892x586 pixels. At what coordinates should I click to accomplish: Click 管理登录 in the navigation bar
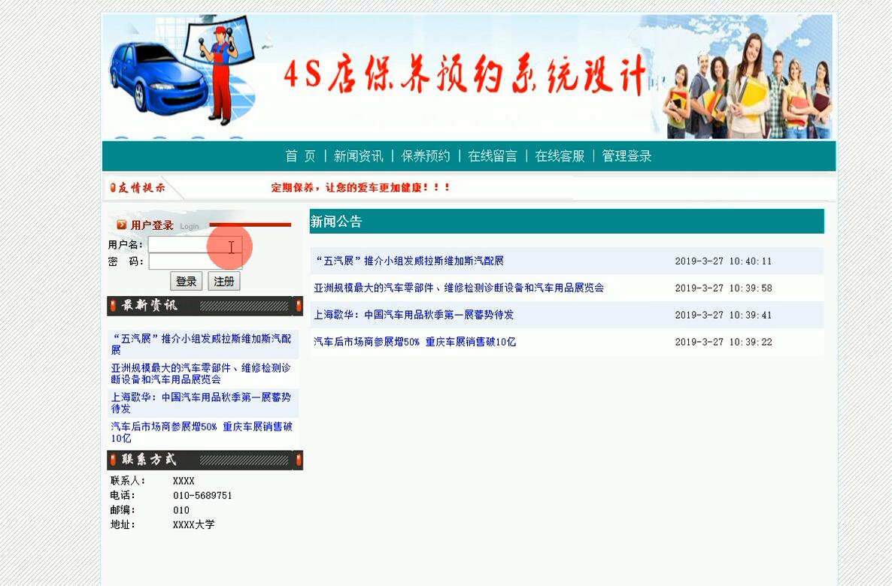(627, 156)
